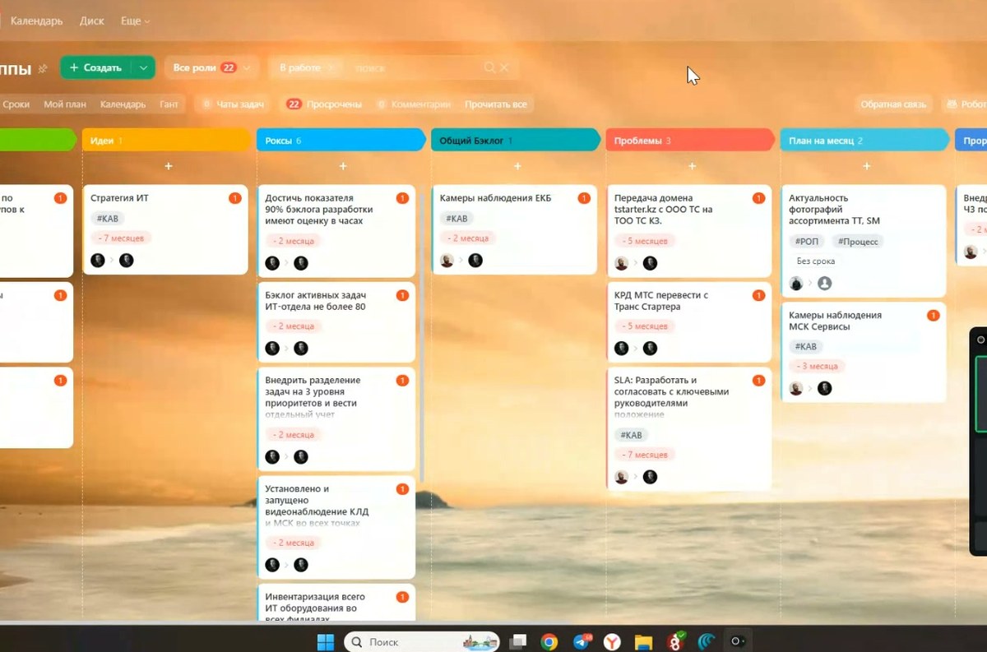Expand the Все роли filter dropdown
Viewport: 987px width, 652px height.
pos(212,67)
